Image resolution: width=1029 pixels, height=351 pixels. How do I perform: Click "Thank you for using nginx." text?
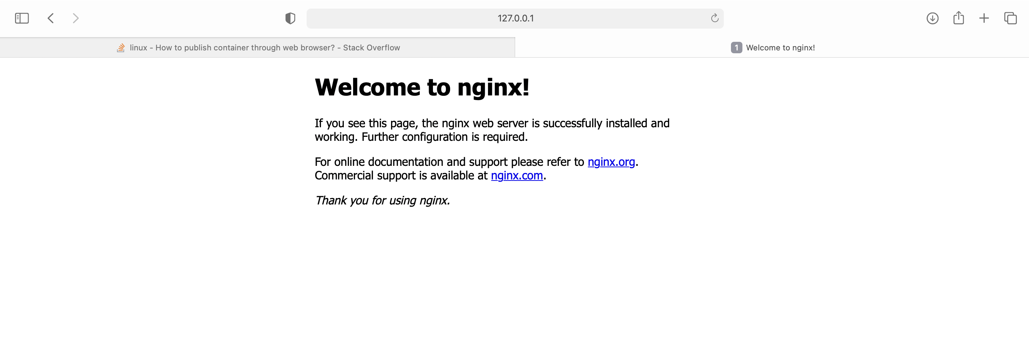[x=382, y=200]
